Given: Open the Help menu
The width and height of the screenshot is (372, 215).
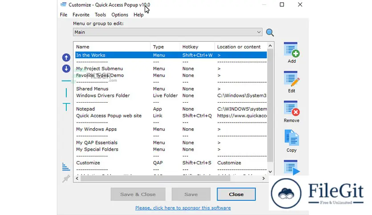Looking at the screenshot, I should [138, 15].
